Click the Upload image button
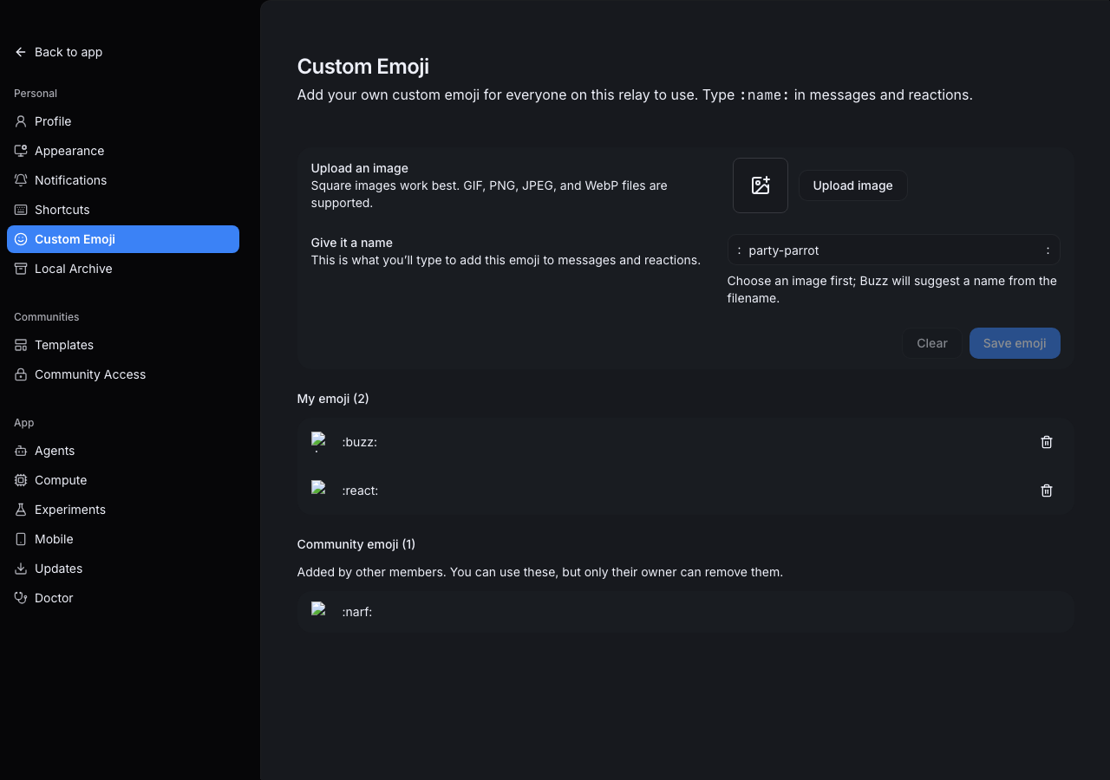The image size is (1110, 780). [852, 185]
